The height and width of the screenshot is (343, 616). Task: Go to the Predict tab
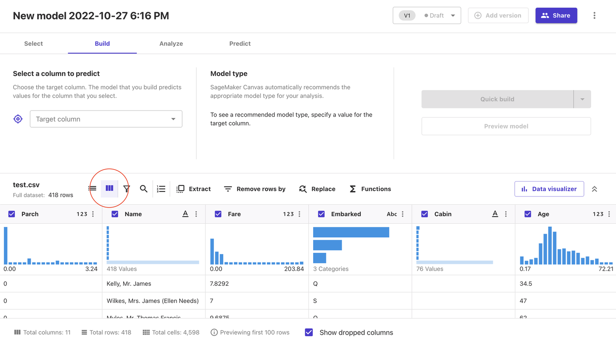(240, 44)
